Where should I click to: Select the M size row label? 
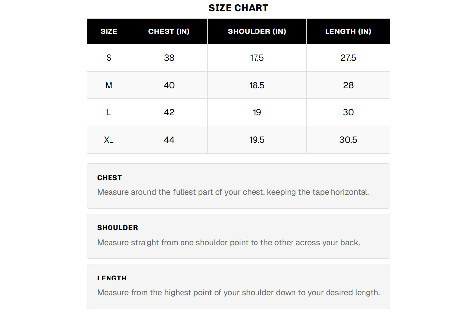click(109, 85)
